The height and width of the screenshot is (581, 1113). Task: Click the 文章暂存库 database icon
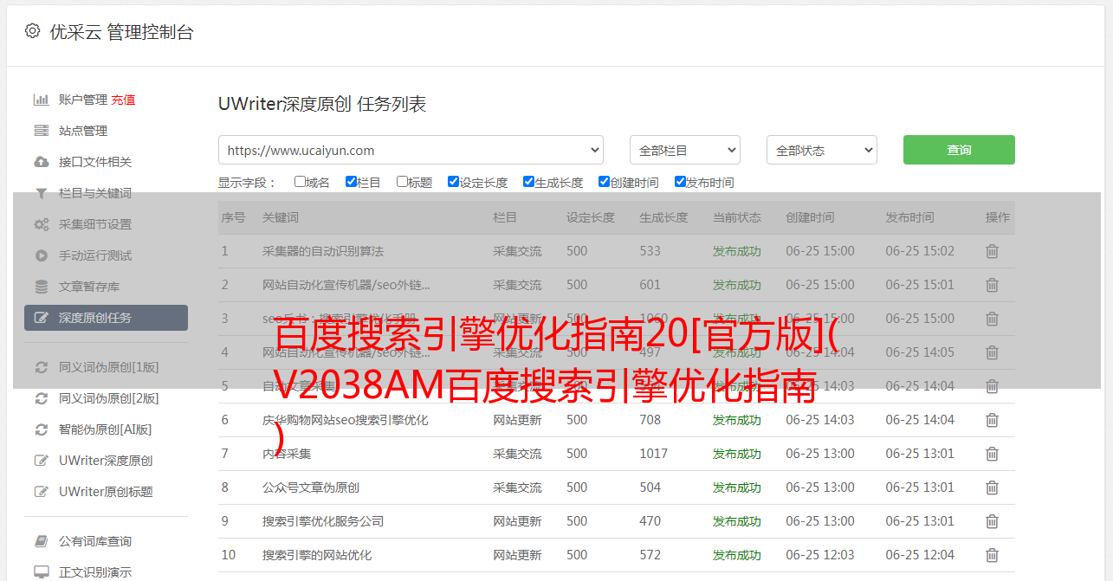(41, 287)
